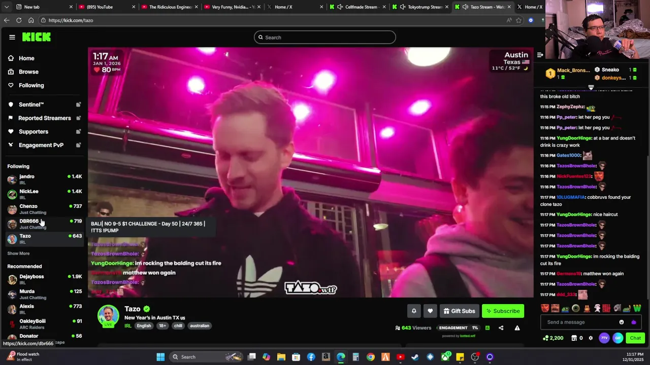Click the lock icon beside Sentinel
Image resolution: width=650 pixels, height=365 pixels.
tap(78, 104)
